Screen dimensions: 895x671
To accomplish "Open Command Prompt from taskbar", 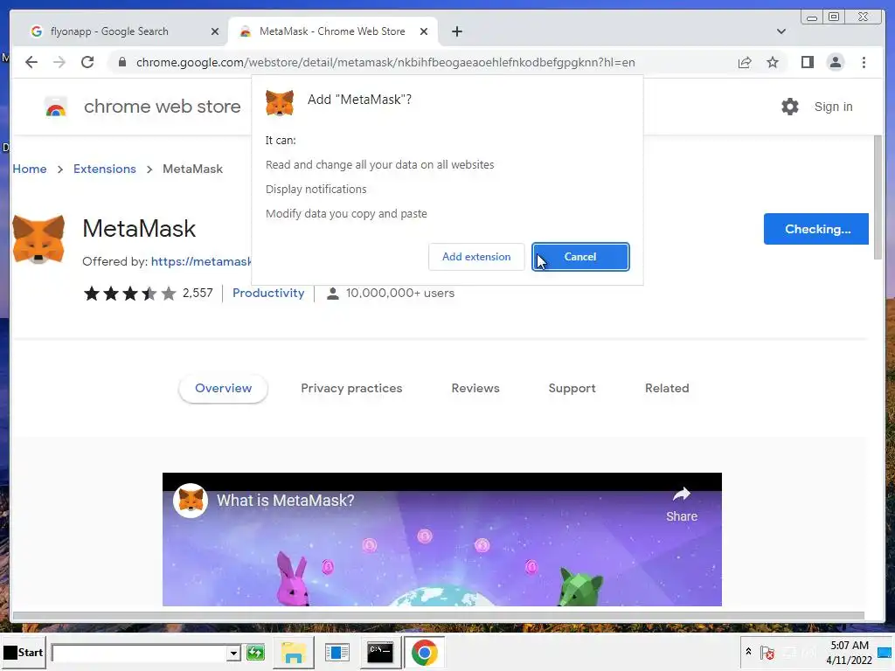I will [x=380, y=653].
